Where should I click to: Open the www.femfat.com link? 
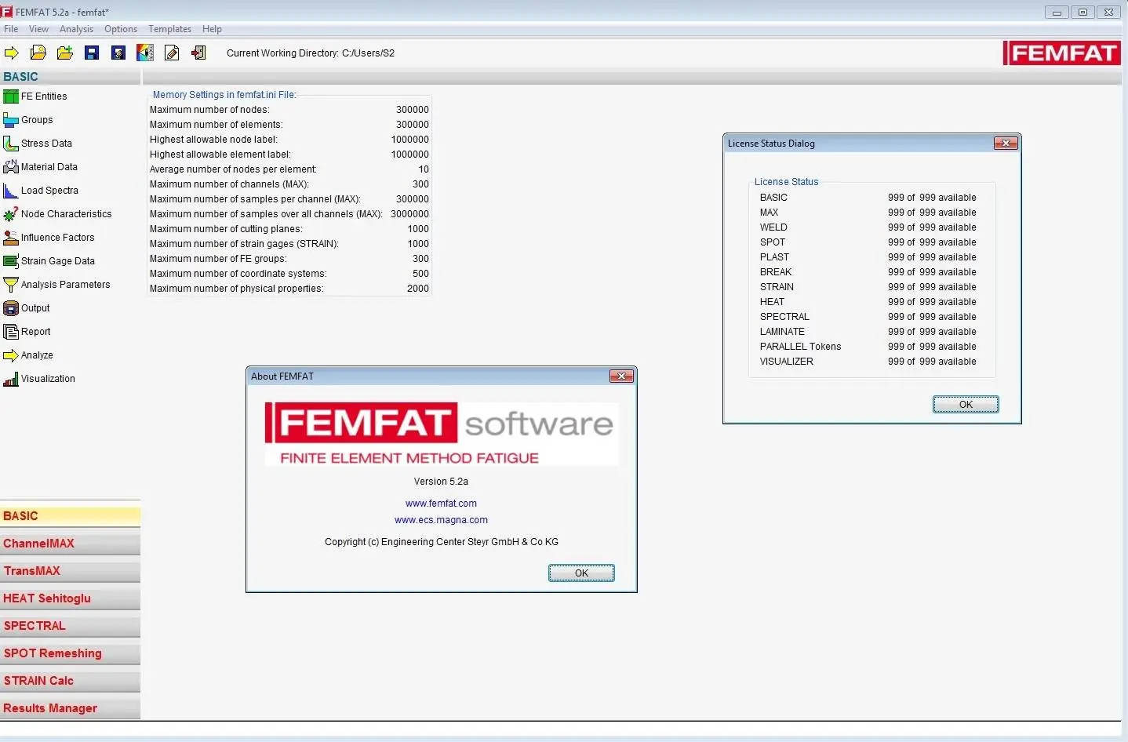pos(441,504)
